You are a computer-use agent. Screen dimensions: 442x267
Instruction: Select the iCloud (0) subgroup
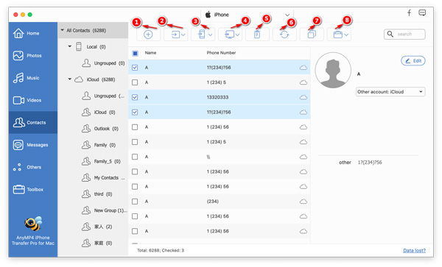[x=99, y=113]
